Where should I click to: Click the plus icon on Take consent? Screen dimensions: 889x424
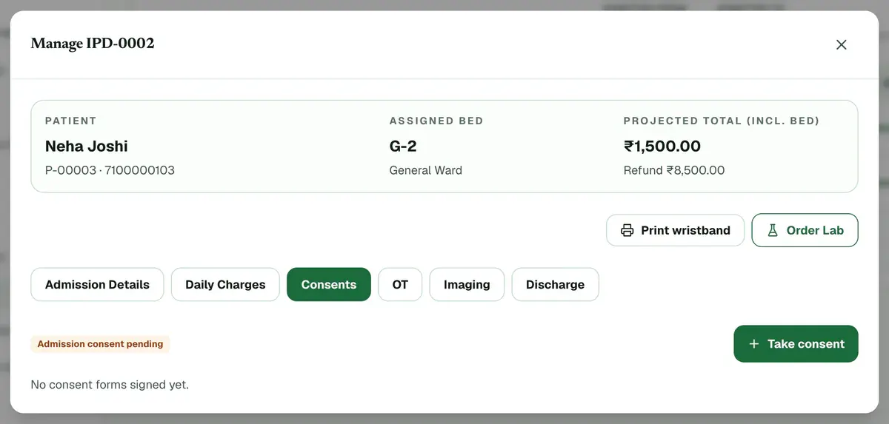tap(753, 344)
